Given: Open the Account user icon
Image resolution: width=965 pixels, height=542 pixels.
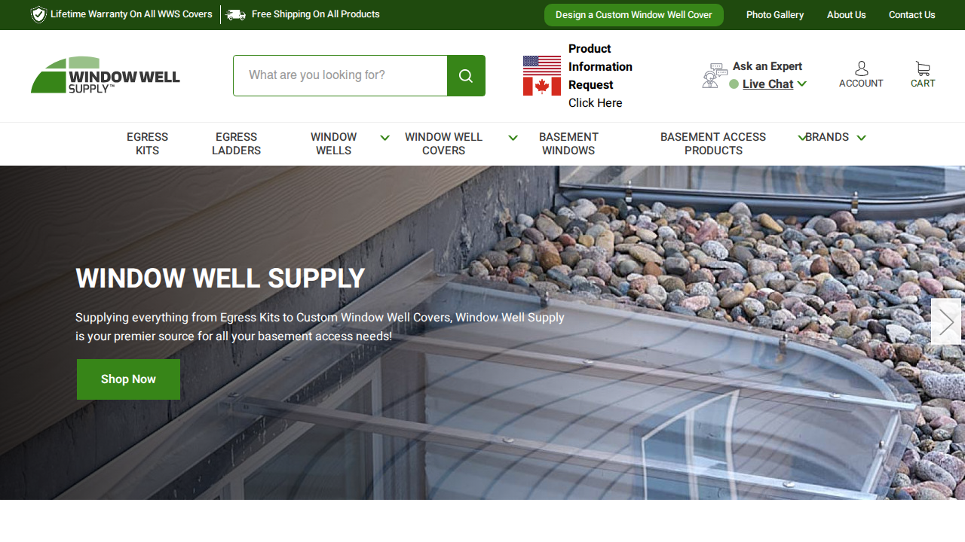Looking at the screenshot, I should click(x=861, y=69).
